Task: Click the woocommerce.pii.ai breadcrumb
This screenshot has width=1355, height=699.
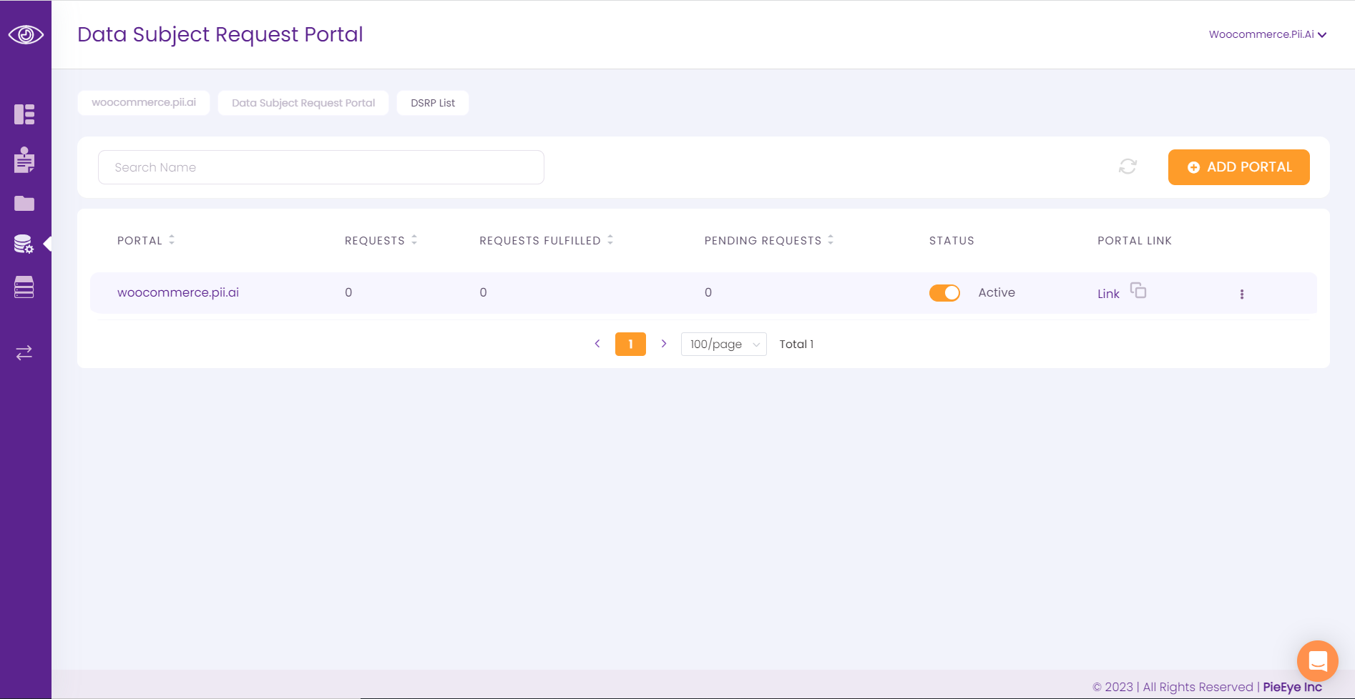Action: click(144, 102)
